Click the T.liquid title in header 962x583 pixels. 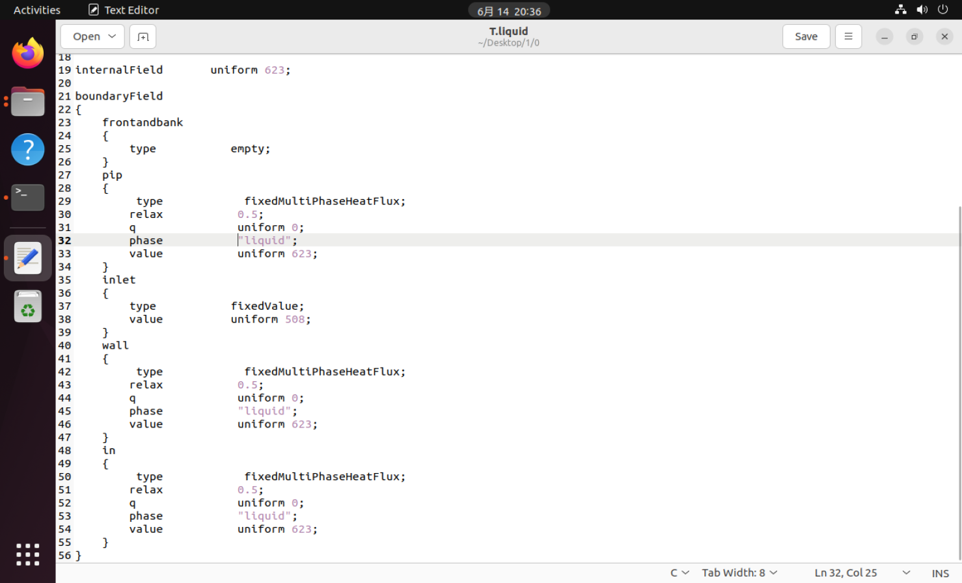[508, 31]
